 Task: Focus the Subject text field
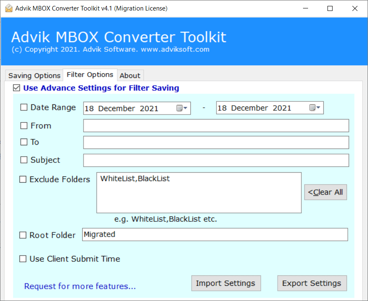216,160
